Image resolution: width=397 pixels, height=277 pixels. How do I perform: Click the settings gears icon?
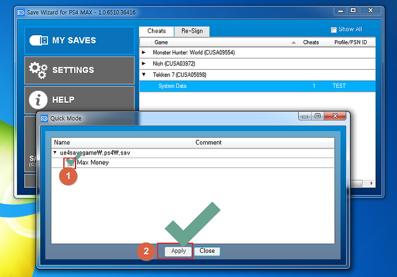pyautogui.click(x=38, y=70)
